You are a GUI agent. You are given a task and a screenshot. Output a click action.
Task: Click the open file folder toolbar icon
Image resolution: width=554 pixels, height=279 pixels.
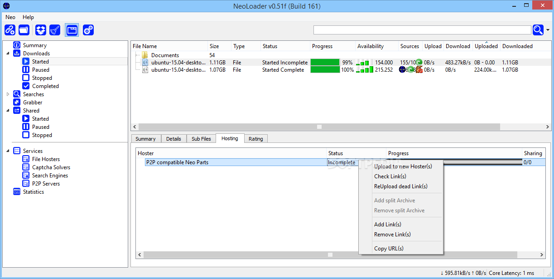click(24, 30)
